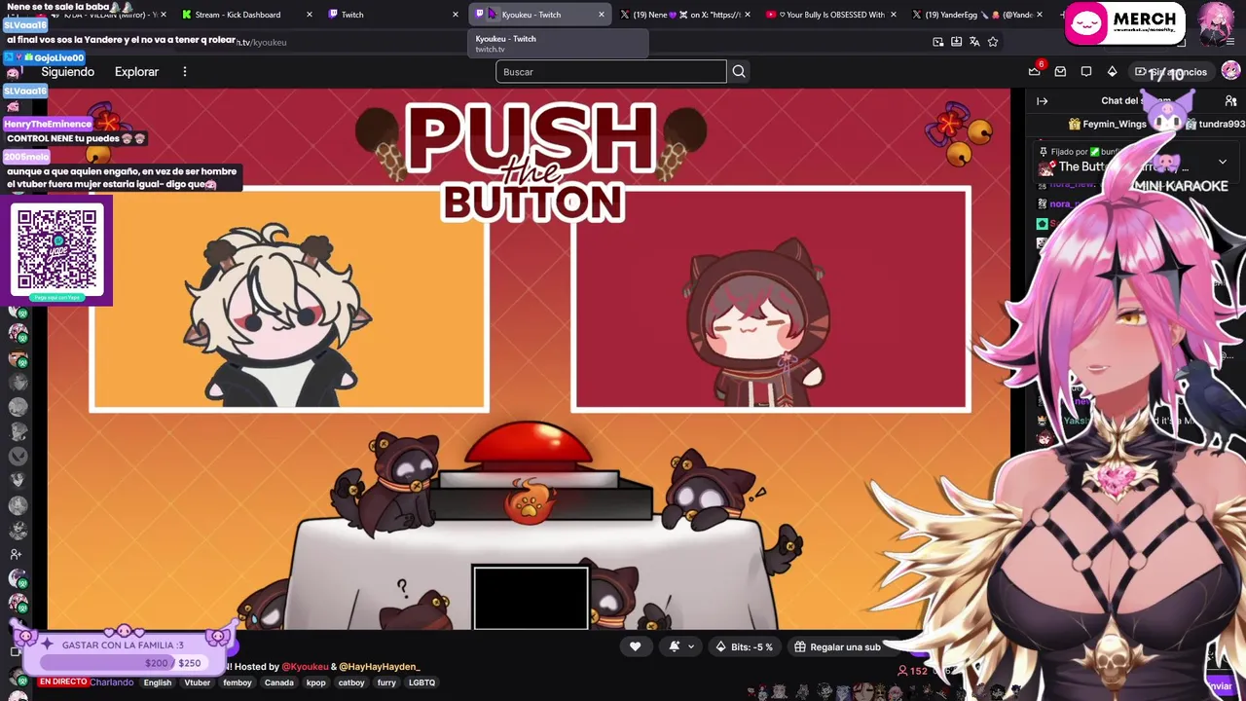Open the @Kyoukeu host link
The image size is (1246, 701).
305,667
